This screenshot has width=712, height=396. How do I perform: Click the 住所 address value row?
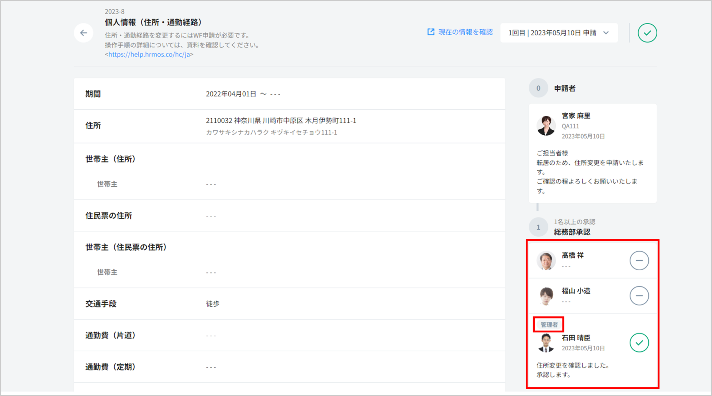click(281, 121)
